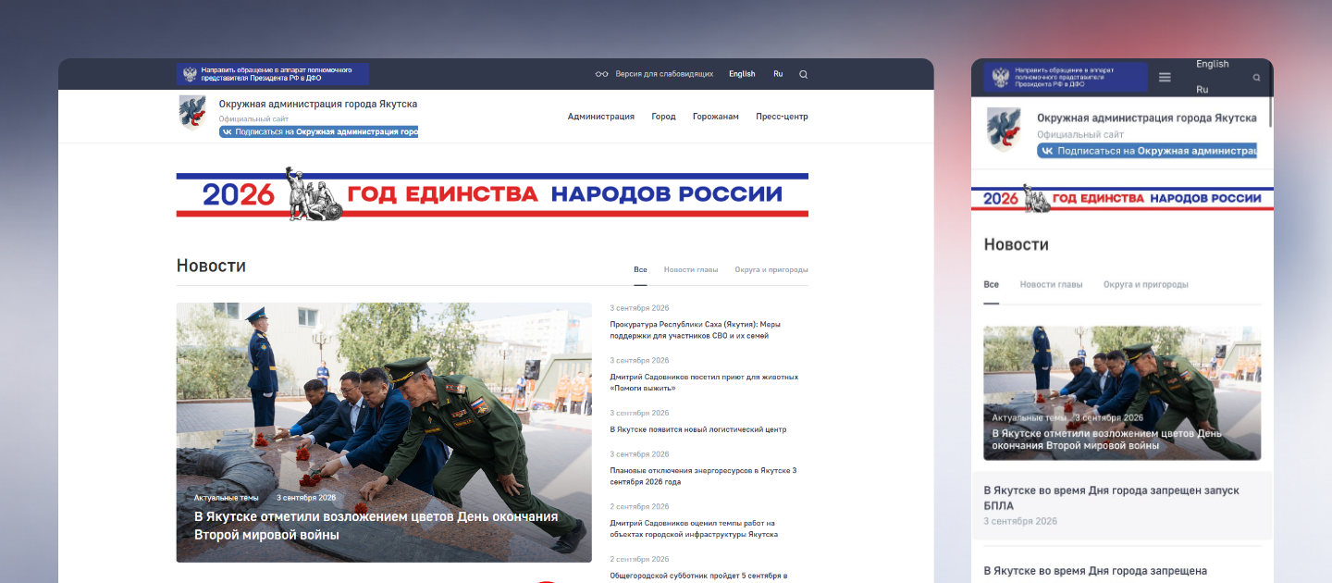1332x583 pixels.
Task: Open news В Якутске появится новый логистический центр
Action: tap(698, 429)
